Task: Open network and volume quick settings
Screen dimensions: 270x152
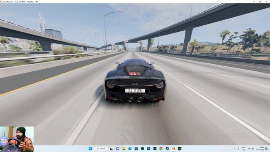Action: (251, 149)
